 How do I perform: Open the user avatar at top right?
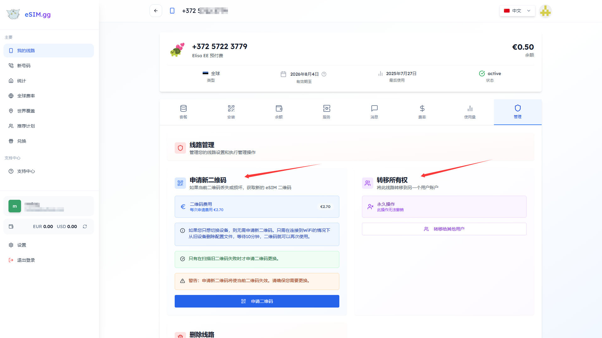(x=545, y=11)
